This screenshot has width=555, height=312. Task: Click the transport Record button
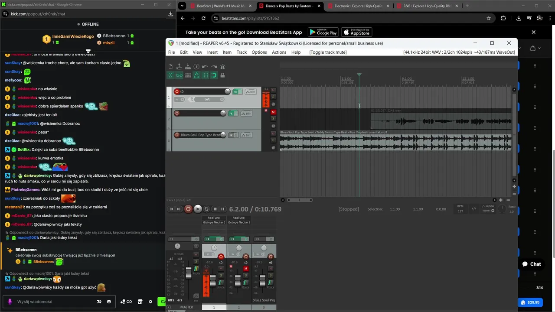[x=188, y=209]
